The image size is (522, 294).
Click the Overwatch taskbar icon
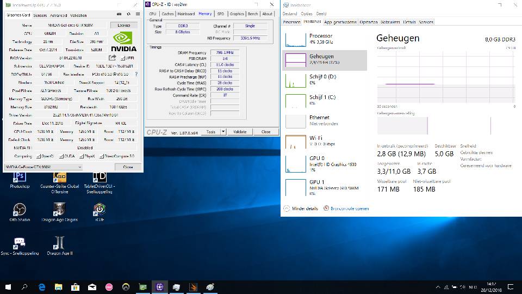(126, 287)
